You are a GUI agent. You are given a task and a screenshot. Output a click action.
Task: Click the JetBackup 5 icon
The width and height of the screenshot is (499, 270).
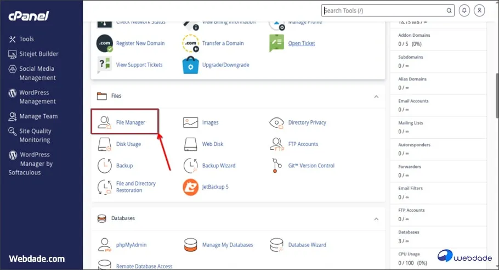click(190, 187)
